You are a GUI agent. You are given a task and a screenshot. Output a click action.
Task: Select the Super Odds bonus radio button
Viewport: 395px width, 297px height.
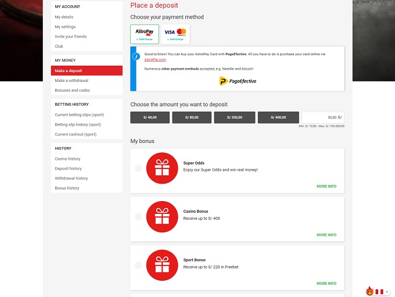click(138, 168)
